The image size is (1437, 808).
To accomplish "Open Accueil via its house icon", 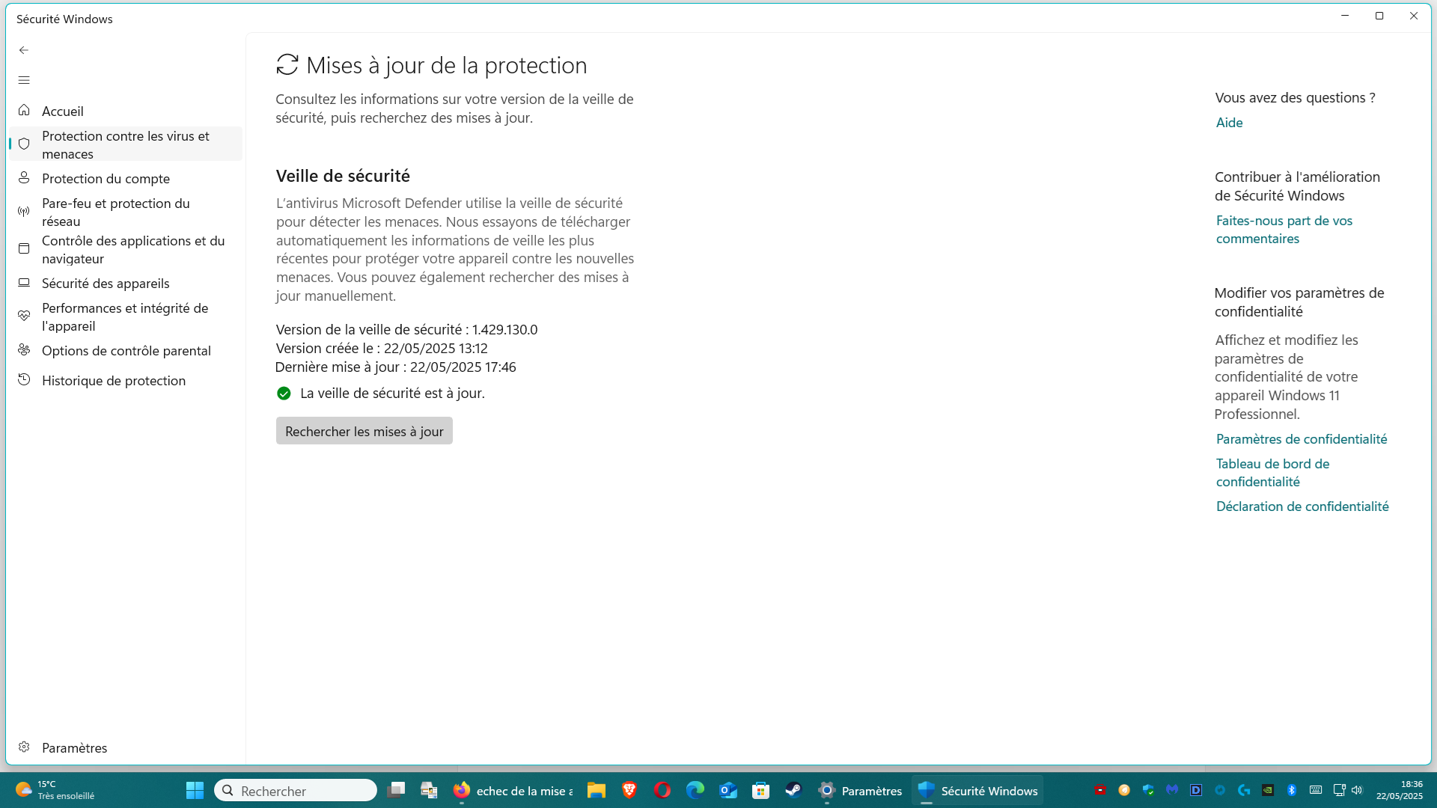I will pyautogui.click(x=24, y=111).
